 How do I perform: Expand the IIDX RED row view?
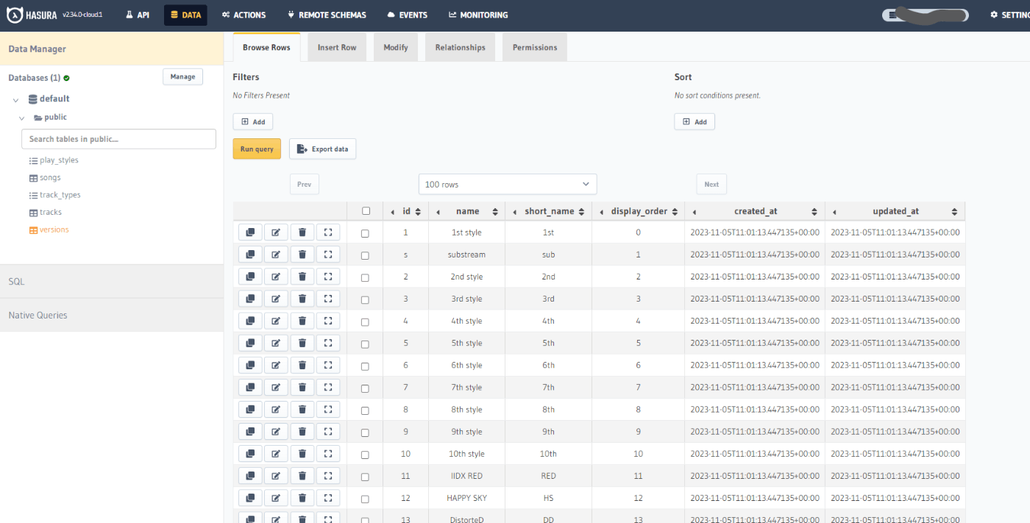click(328, 475)
